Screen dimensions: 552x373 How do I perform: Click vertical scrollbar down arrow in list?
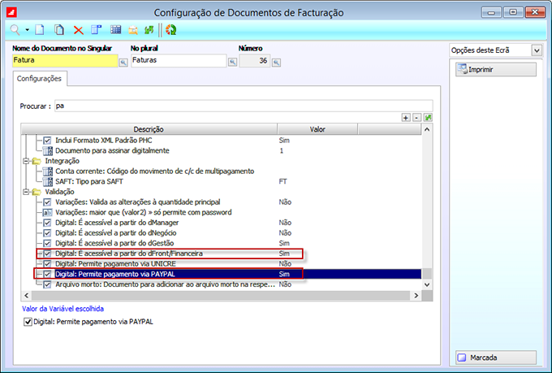coord(427,284)
